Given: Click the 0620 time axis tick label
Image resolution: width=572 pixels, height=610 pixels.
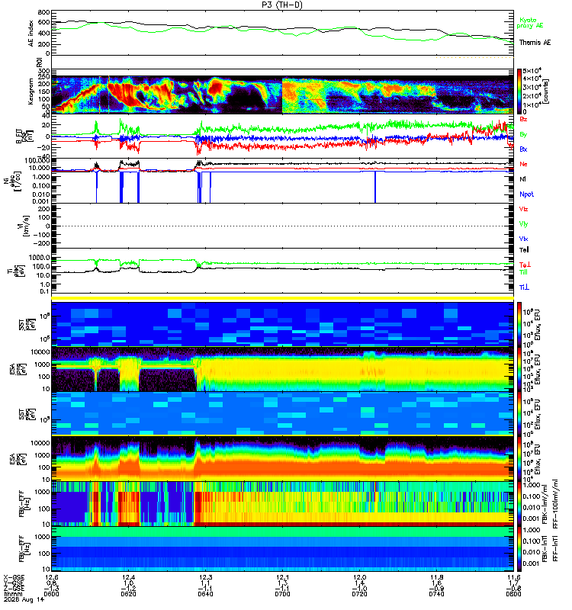Looking at the screenshot, I should coord(128,594).
